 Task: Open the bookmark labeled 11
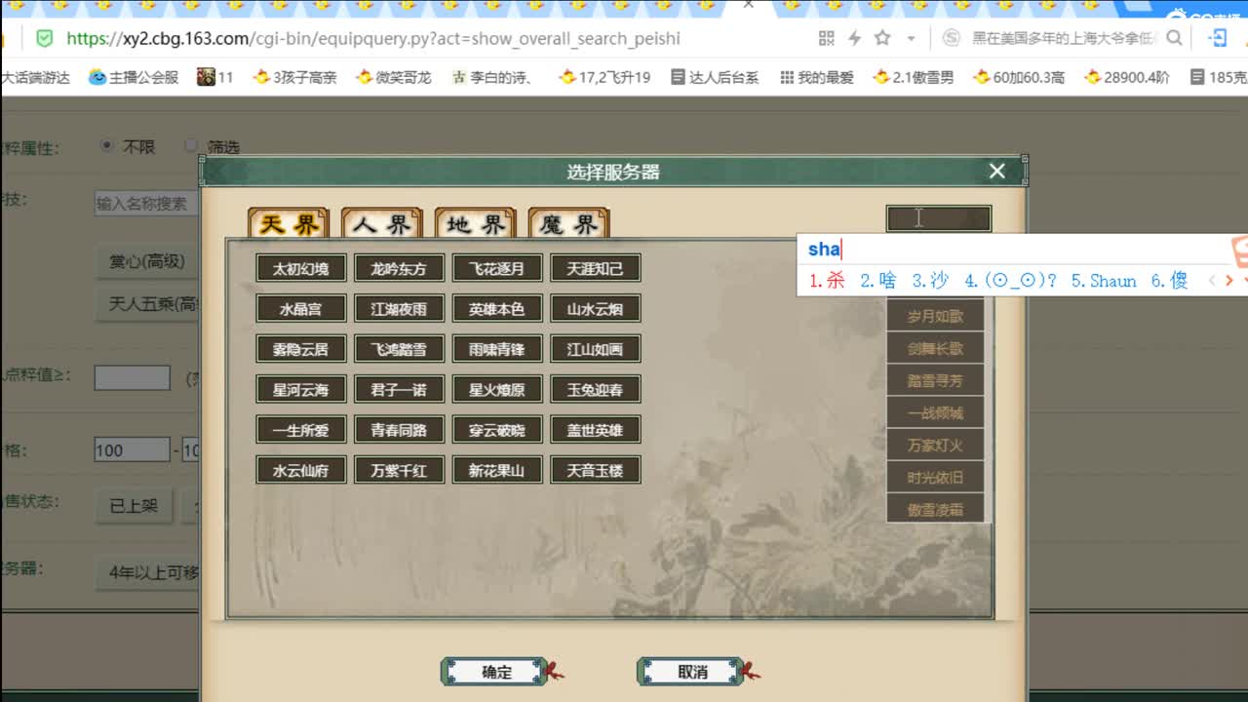click(x=215, y=77)
